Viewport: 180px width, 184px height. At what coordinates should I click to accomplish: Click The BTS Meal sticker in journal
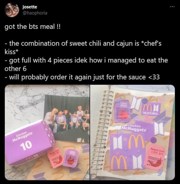(151, 109)
